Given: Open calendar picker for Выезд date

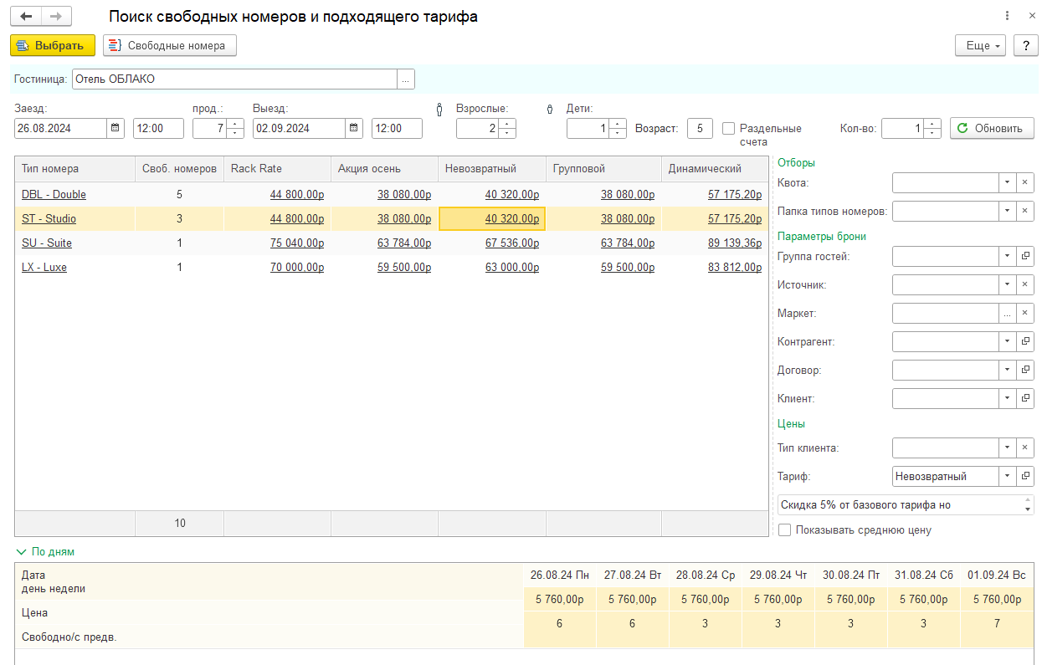Looking at the screenshot, I should tap(355, 128).
